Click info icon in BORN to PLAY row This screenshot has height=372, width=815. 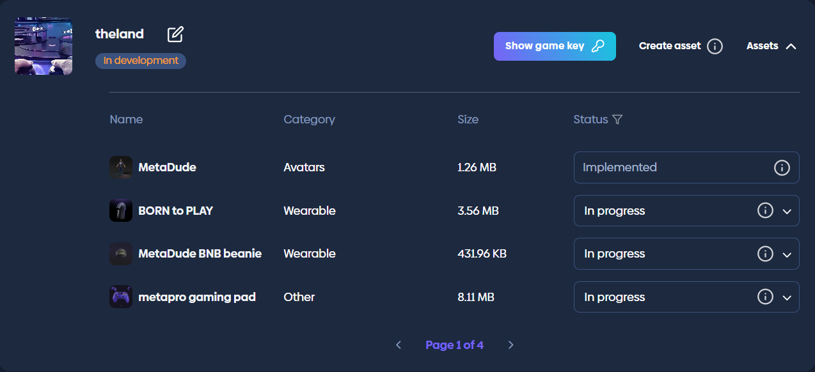pyautogui.click(x=765, y=211)
